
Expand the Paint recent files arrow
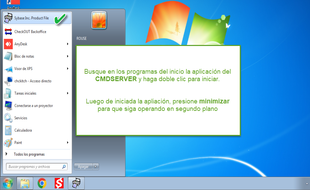click(x=68, y=143)
